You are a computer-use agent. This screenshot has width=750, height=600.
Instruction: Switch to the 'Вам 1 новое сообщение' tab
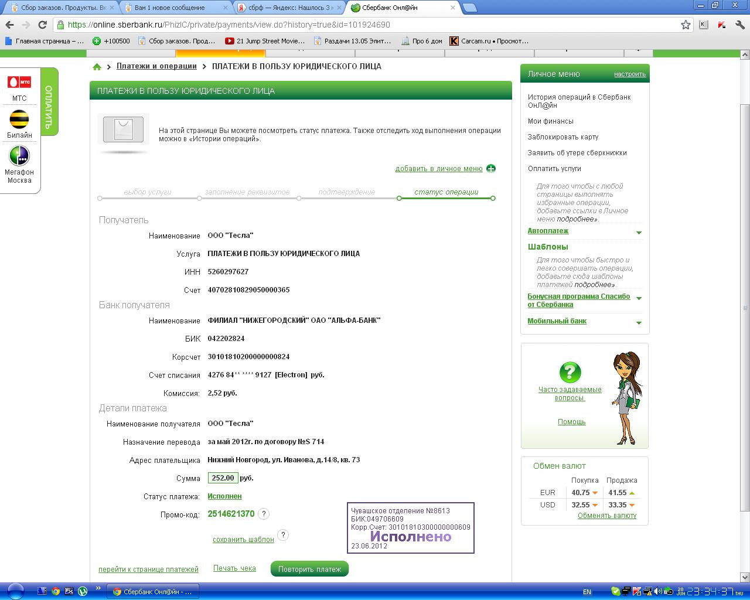tap(176, 8)
